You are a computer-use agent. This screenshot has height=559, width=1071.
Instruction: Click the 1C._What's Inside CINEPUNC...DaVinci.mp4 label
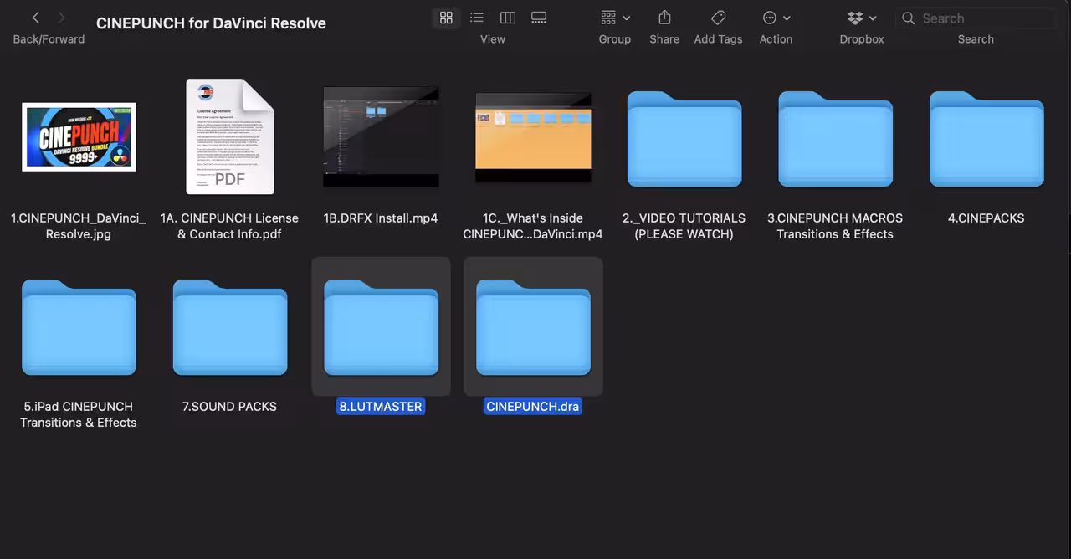(x=533, y=226)
